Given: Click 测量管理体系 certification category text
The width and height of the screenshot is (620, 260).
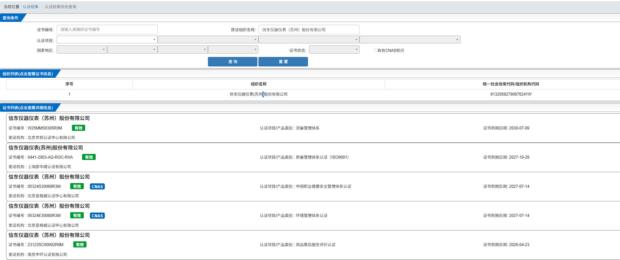Looking at the screenshot, I should tap(308, 128).
